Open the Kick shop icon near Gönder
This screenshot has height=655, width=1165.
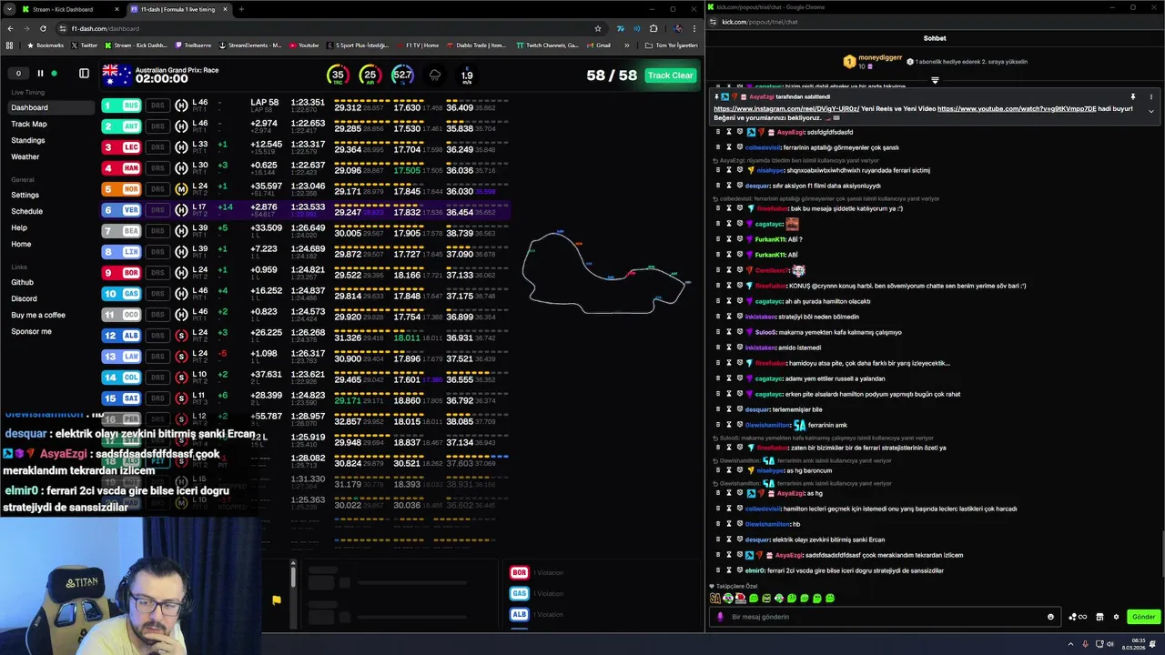coord(1099,617)
